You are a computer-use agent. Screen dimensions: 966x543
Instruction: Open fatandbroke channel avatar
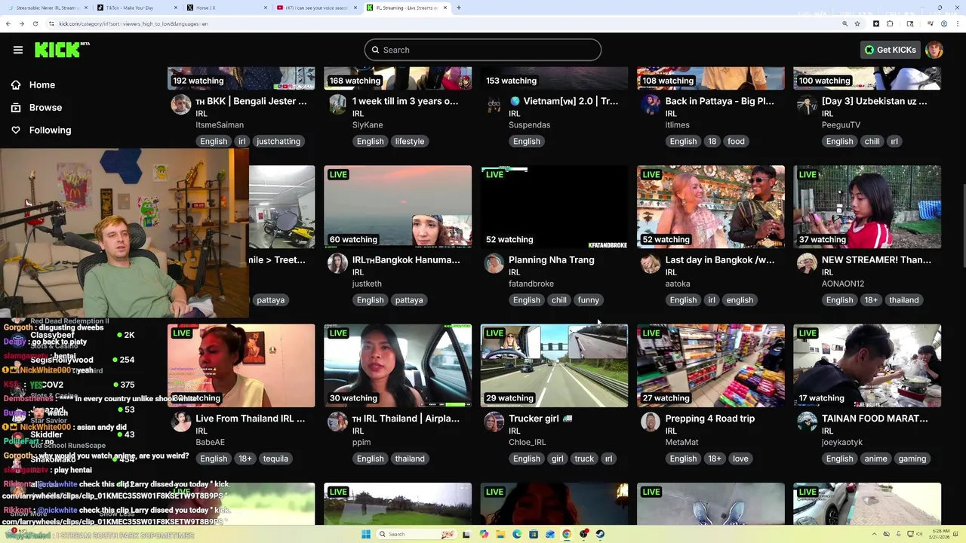tap(494, 263)
